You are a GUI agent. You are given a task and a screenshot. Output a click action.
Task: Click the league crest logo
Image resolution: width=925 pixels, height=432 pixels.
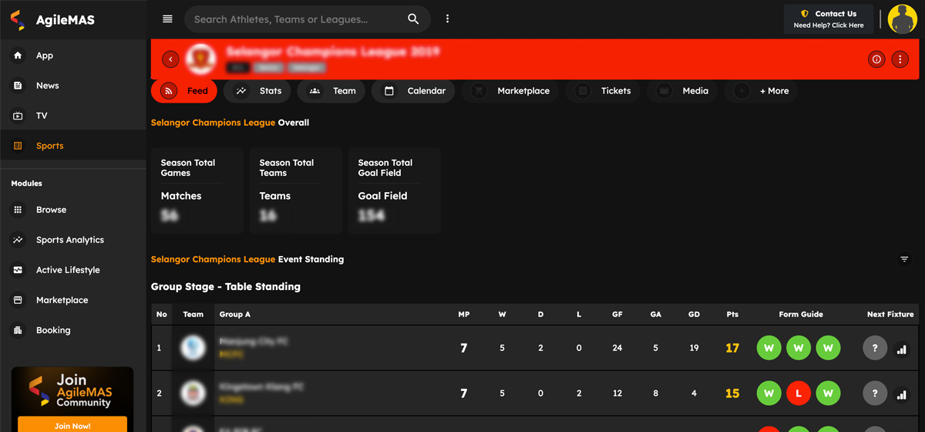pyautogui.click(x=200, y=59)
